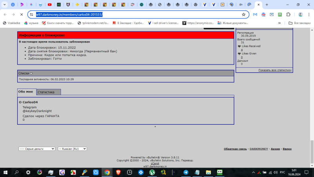Open Google Chrome from the taskbar
The height and width of the screenshot is (177, 314).
[107, 172]
